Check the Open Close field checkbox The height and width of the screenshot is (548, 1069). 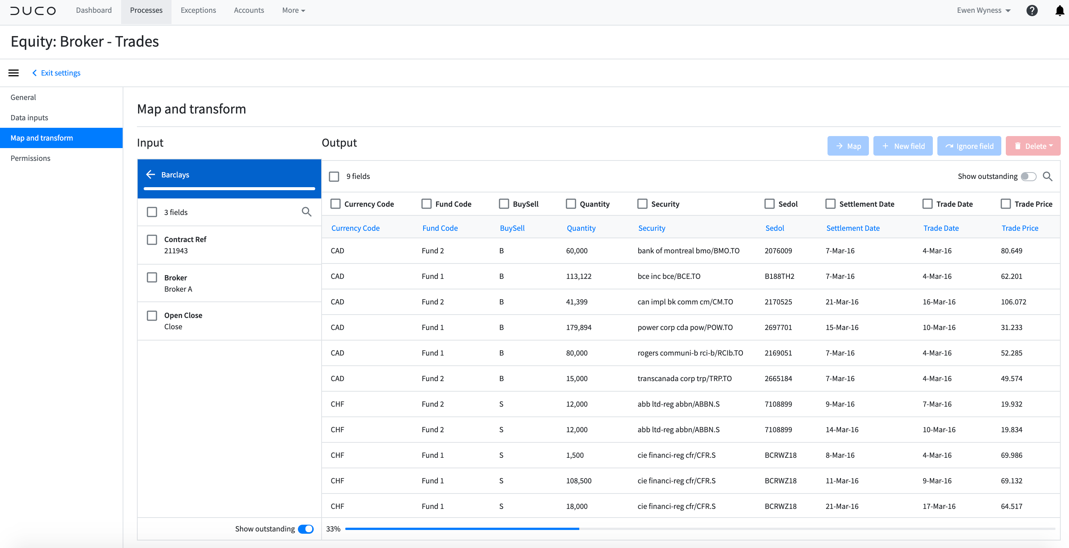pos(152,315)
